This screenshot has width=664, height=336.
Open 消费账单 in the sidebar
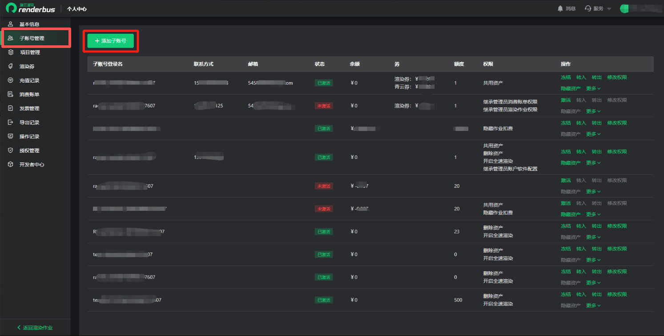[x=29, y=95]
